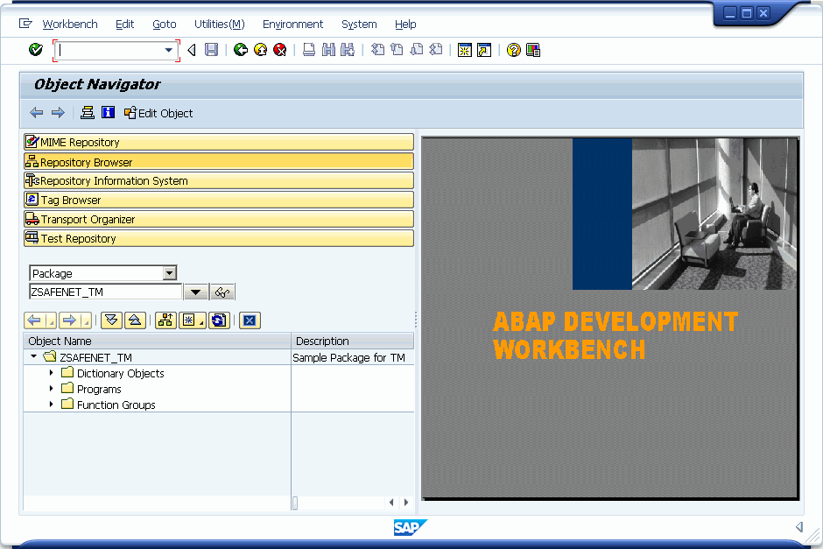Open the Transport Organizer
This screenshot has height=549, width=823.
[x=219, y=220]
